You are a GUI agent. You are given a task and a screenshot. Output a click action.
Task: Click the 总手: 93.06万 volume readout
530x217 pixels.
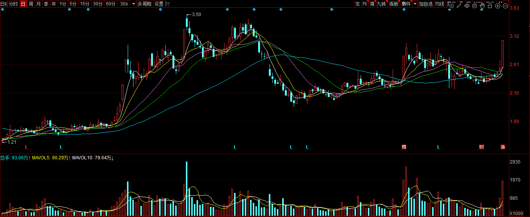click(15, 157)
